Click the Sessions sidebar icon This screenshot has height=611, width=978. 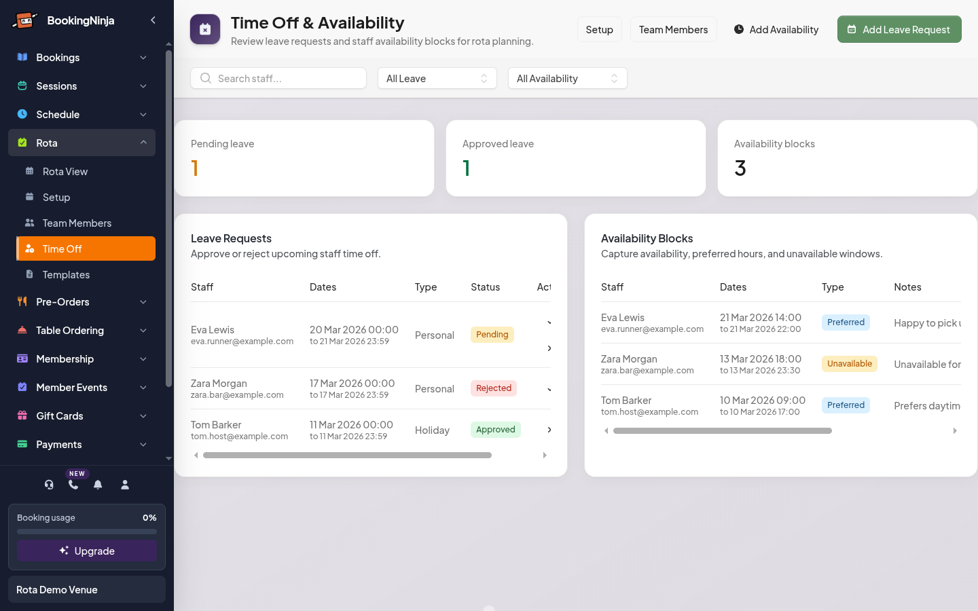(x=22, y=86)
